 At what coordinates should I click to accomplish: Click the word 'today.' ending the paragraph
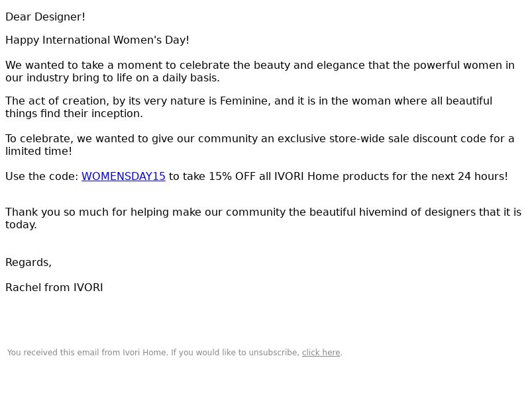pos(21,225)
